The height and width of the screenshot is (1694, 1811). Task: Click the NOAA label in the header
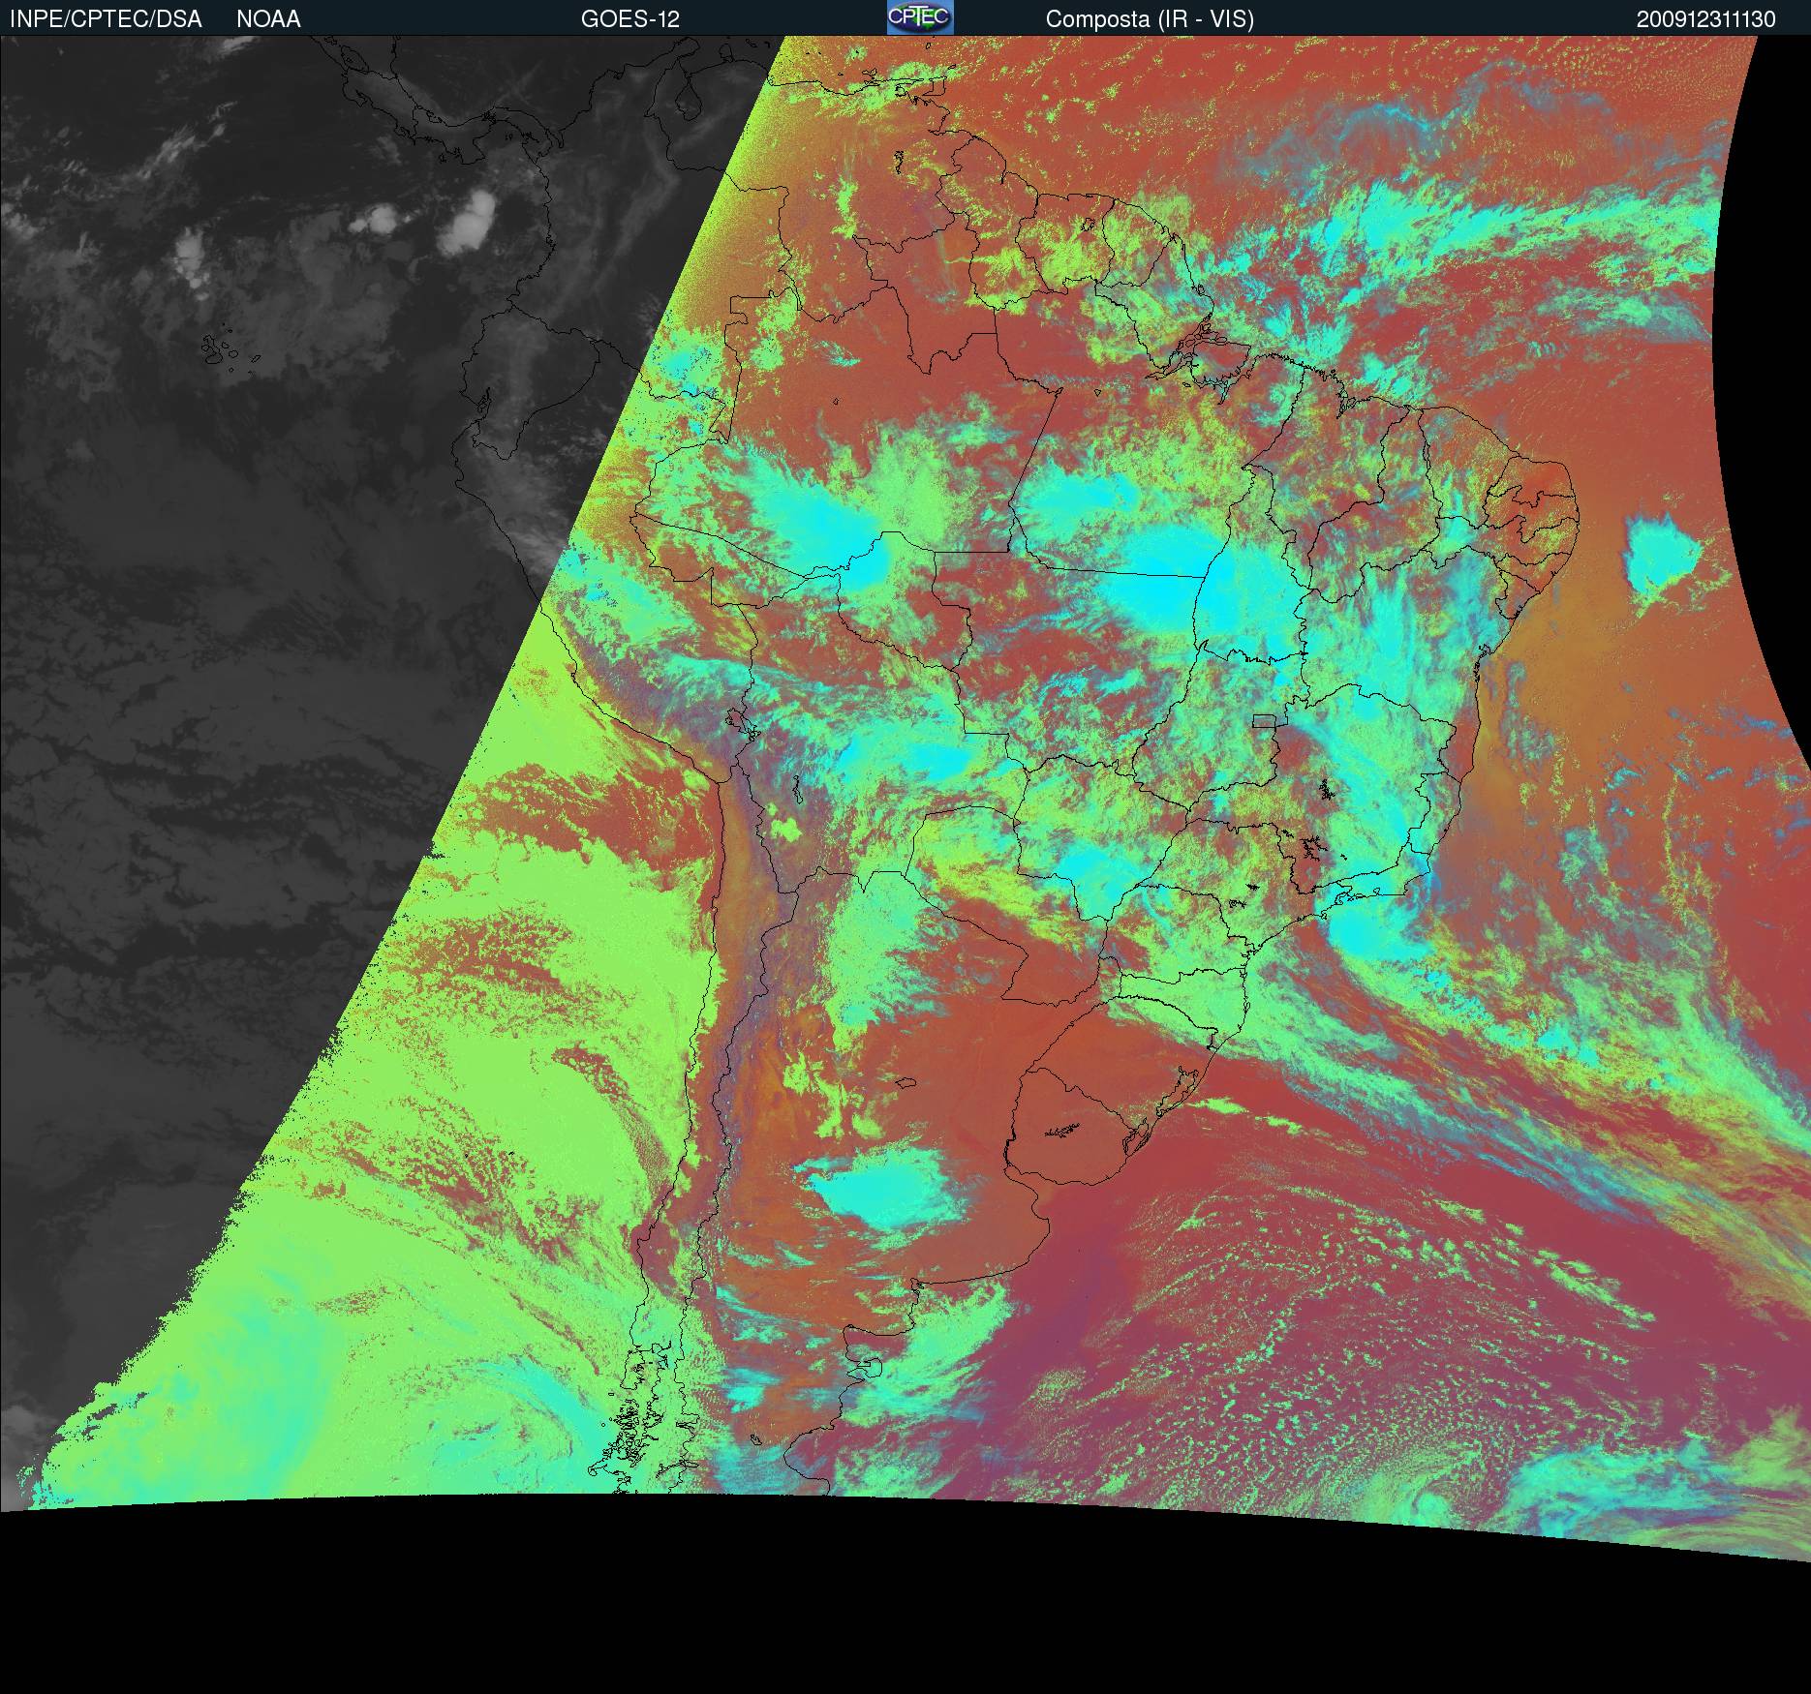coord(268,19)
